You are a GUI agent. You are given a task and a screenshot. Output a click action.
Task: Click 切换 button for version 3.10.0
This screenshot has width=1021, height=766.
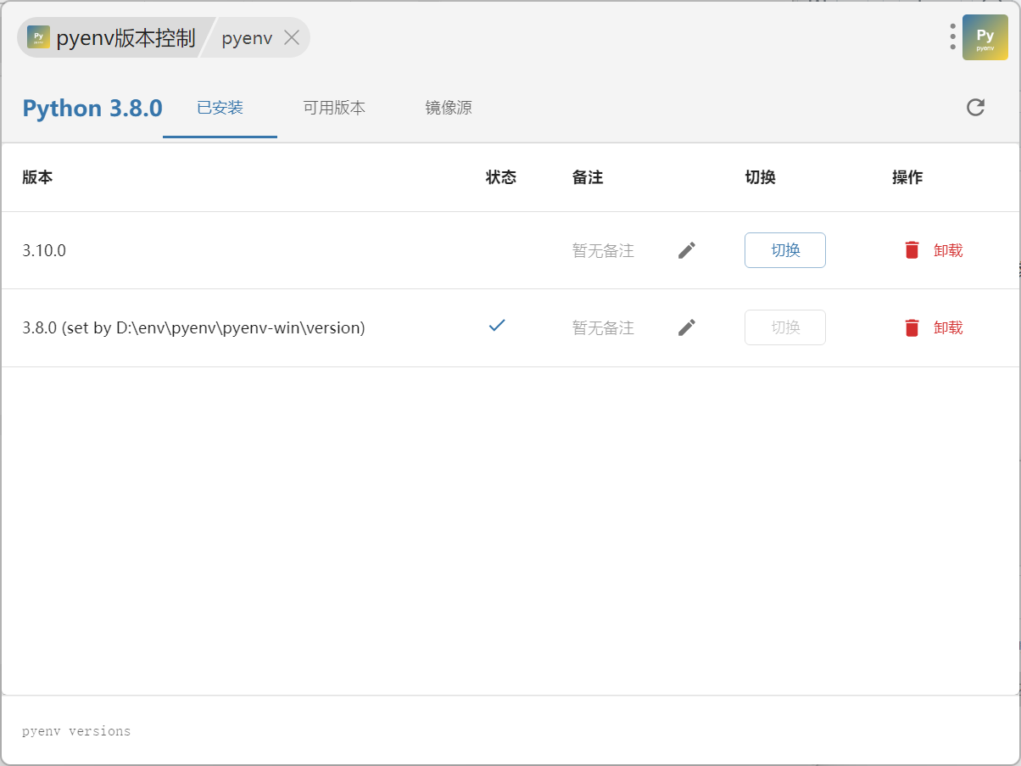[785, 250]
